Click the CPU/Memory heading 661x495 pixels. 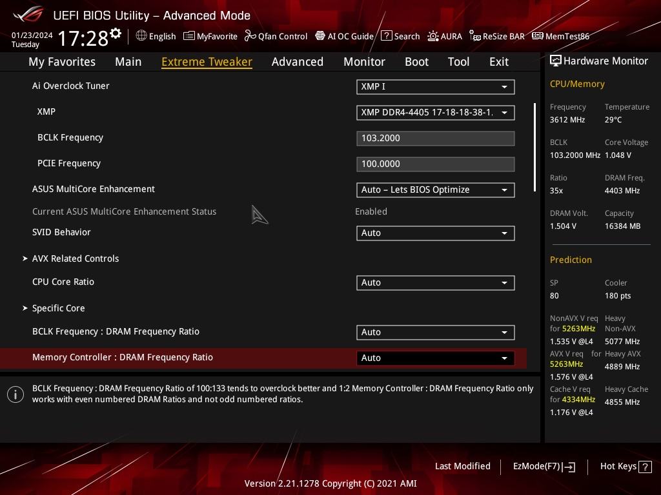(x=577, y=84)
